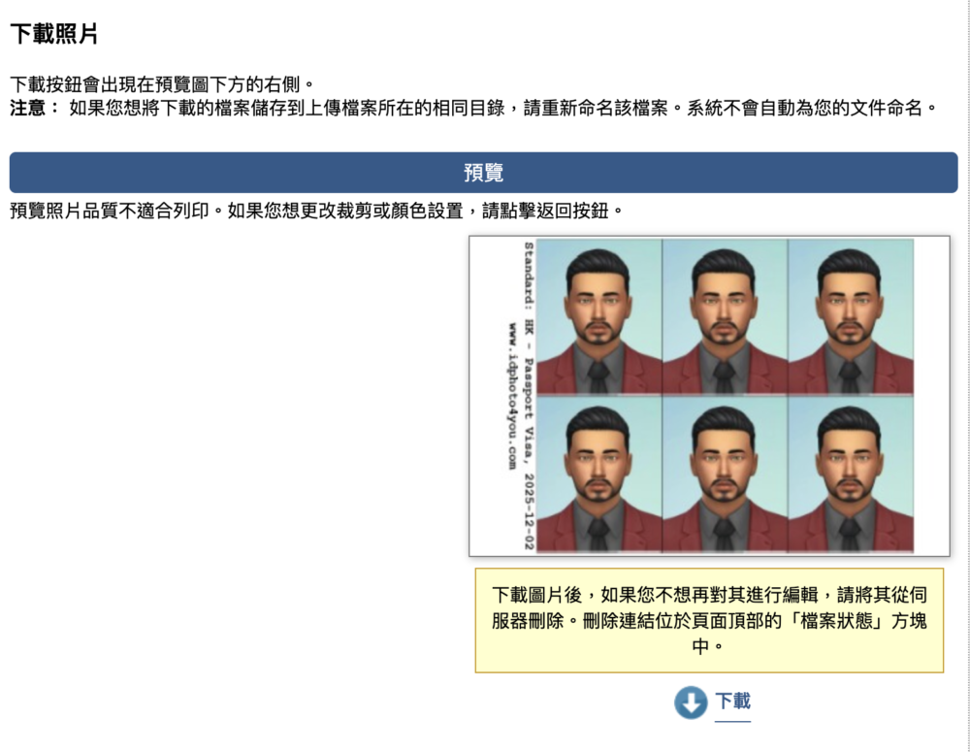Click the yellow server deletion notice box

click(x=709, y=620)
